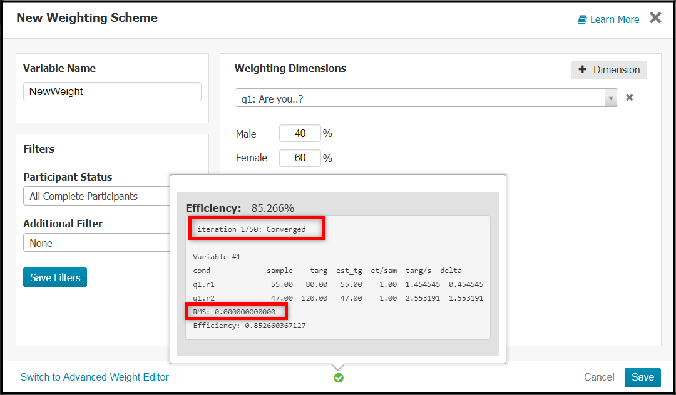
Task: Expand the Participant Status dropdown
Action: pyautogui.click(x=97, y=196)
